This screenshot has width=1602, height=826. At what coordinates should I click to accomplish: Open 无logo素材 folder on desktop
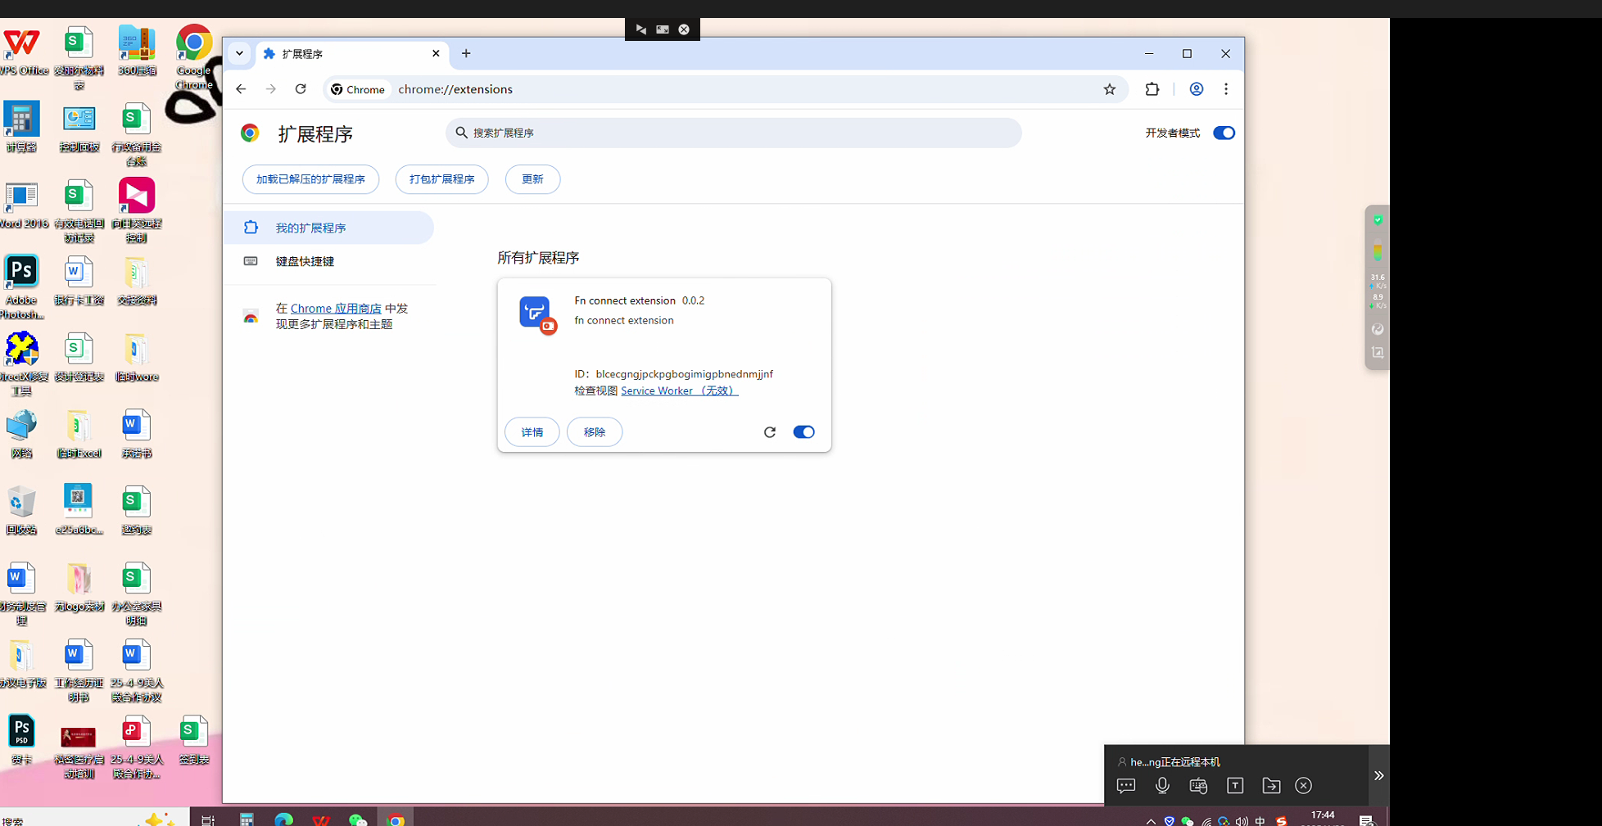79,587
